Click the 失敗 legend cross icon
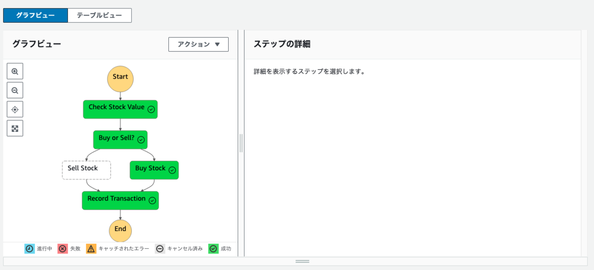This screenshot has height=270, width=594. click(62, 249)
